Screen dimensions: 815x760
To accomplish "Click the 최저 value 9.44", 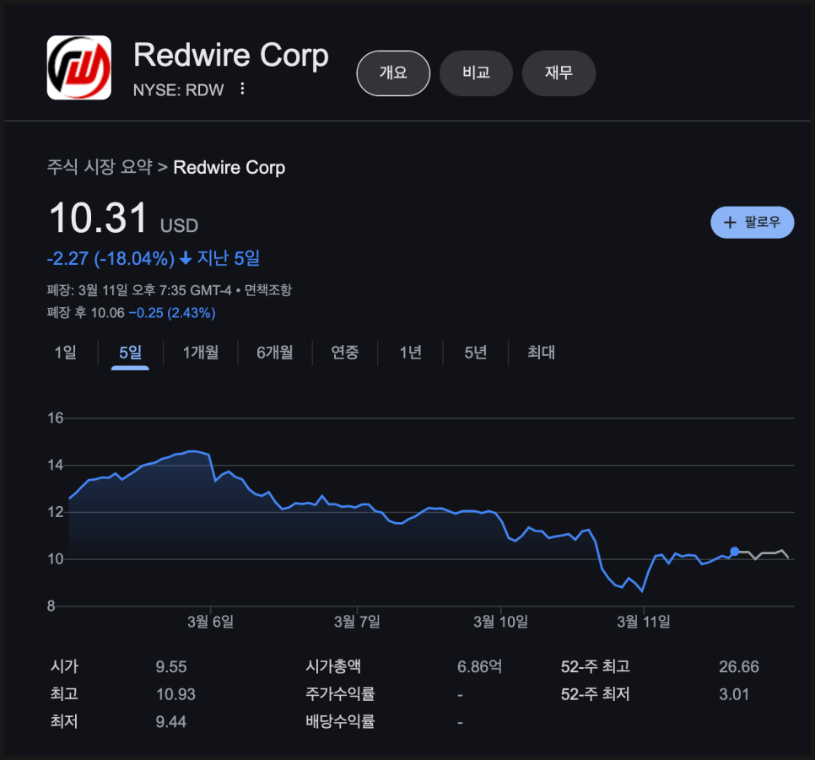I will click(x=171, y=722).
